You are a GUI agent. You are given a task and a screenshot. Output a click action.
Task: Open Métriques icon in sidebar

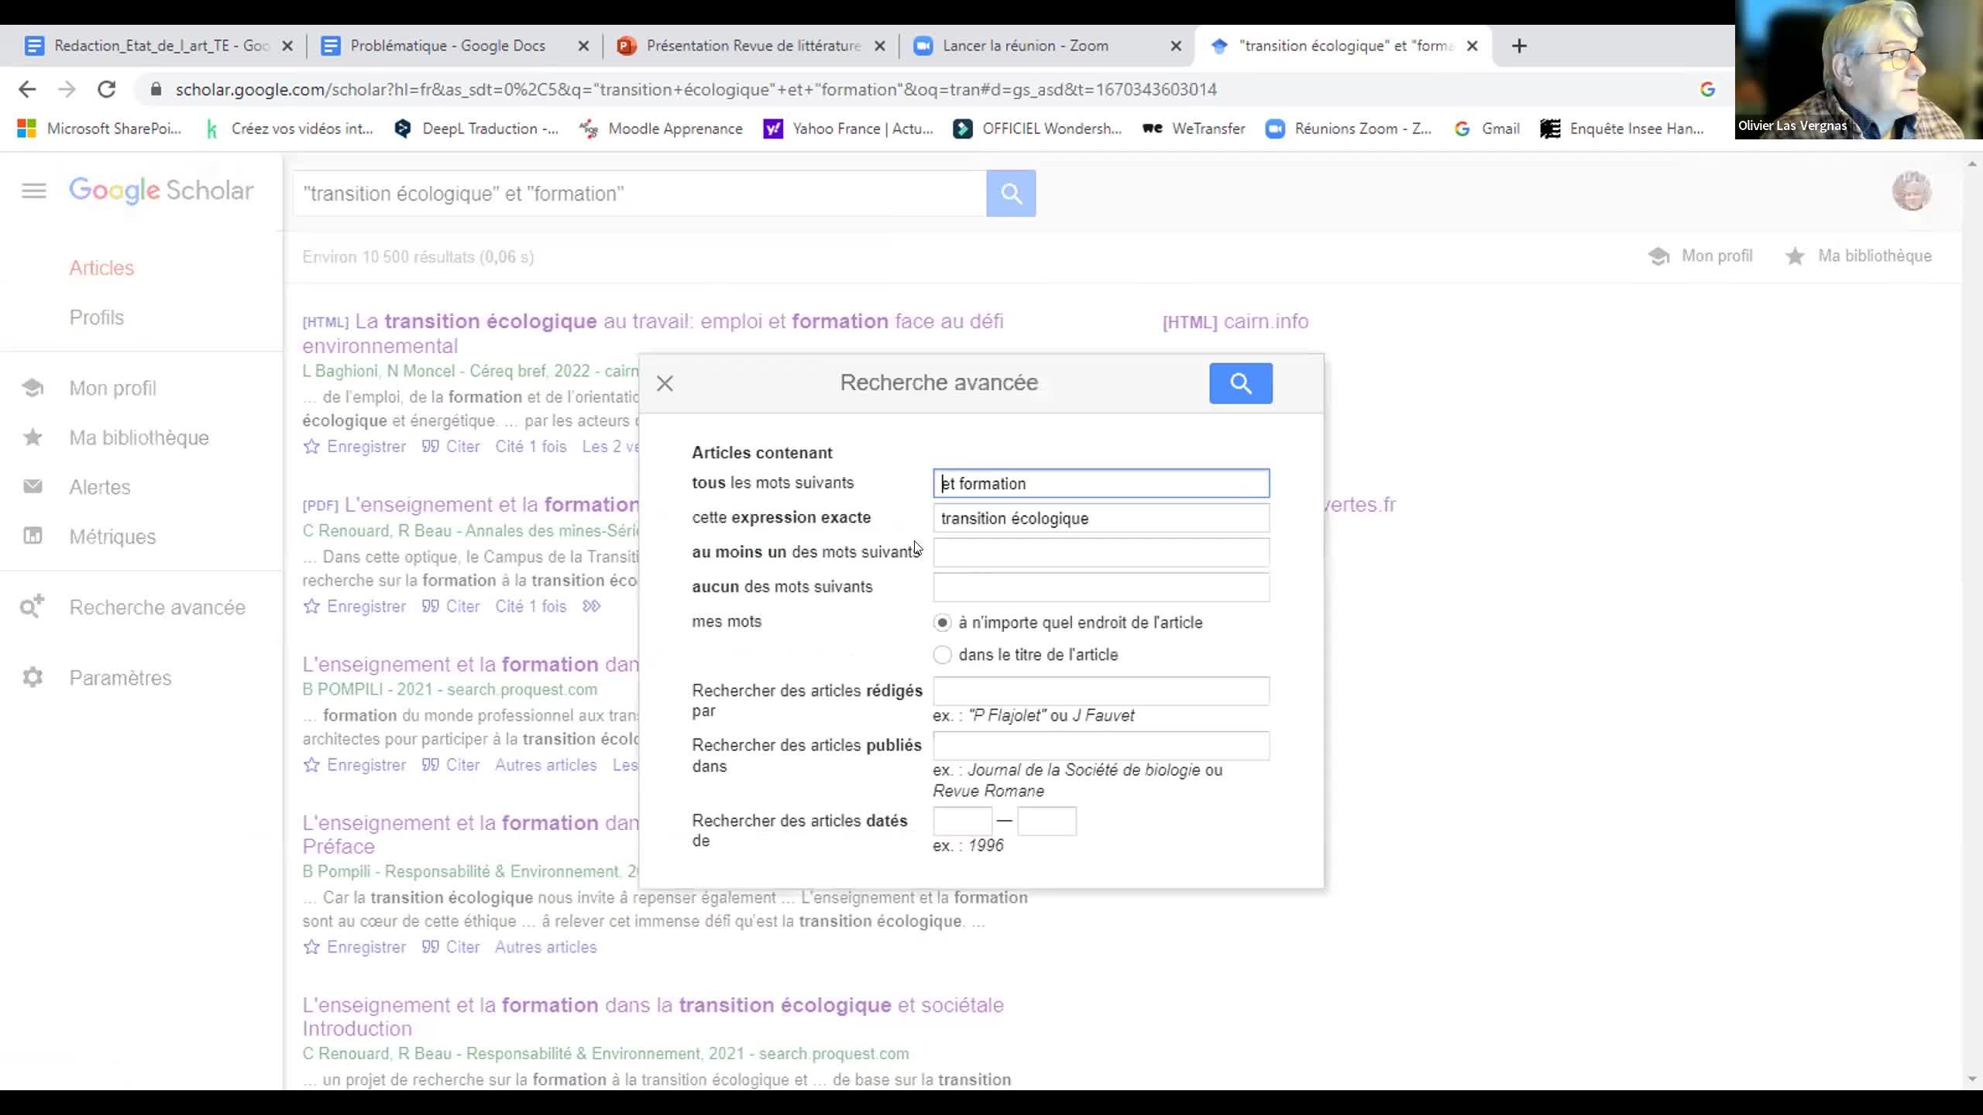click(x=33, y=536)
